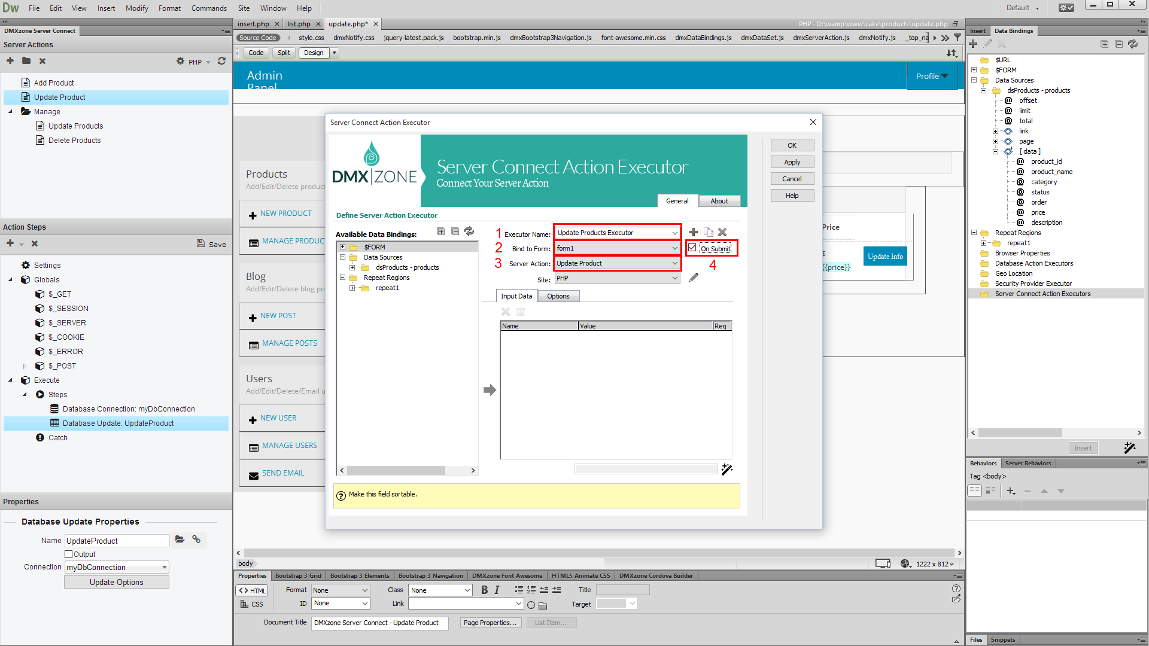Remove selected action step

click(35, 243)
